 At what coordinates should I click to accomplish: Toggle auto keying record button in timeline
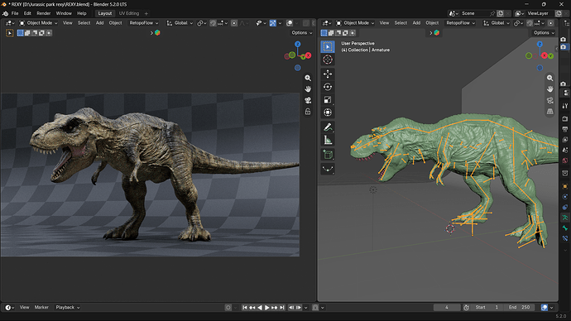228,308
